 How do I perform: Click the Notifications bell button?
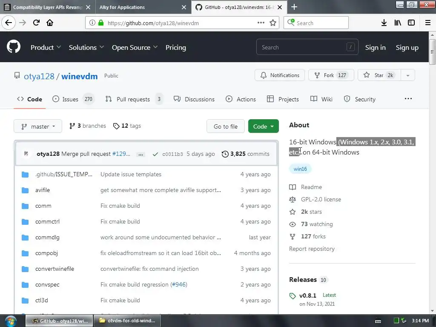(280, 75)
